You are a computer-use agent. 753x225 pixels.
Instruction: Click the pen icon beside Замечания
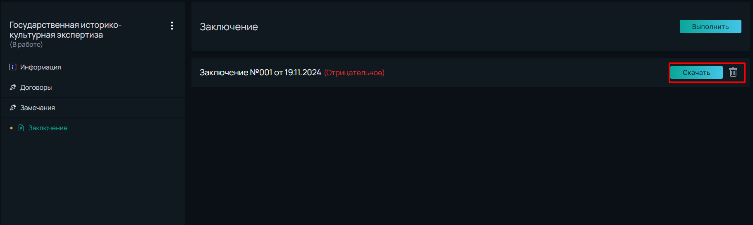(13, 108)
